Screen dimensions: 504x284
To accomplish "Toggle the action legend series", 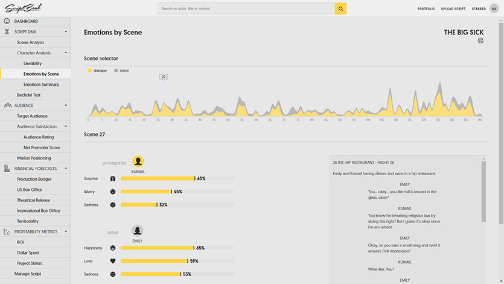I will click(121, 71).
